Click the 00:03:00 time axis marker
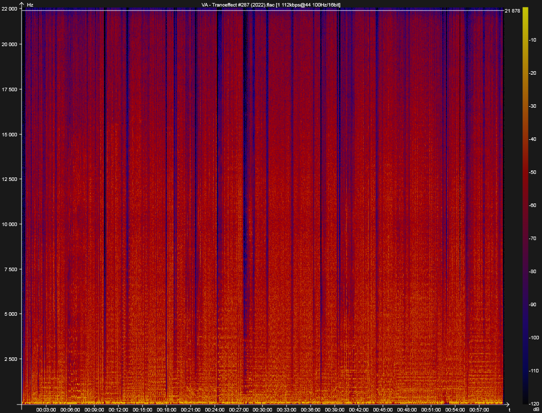 (x=46, y=409)
